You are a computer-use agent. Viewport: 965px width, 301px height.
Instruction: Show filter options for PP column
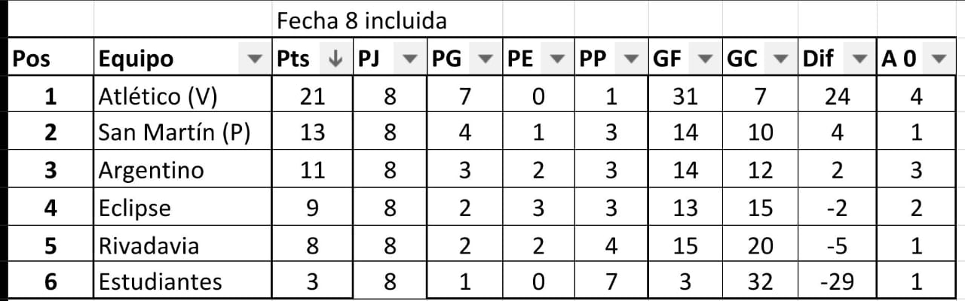point(633,59)
